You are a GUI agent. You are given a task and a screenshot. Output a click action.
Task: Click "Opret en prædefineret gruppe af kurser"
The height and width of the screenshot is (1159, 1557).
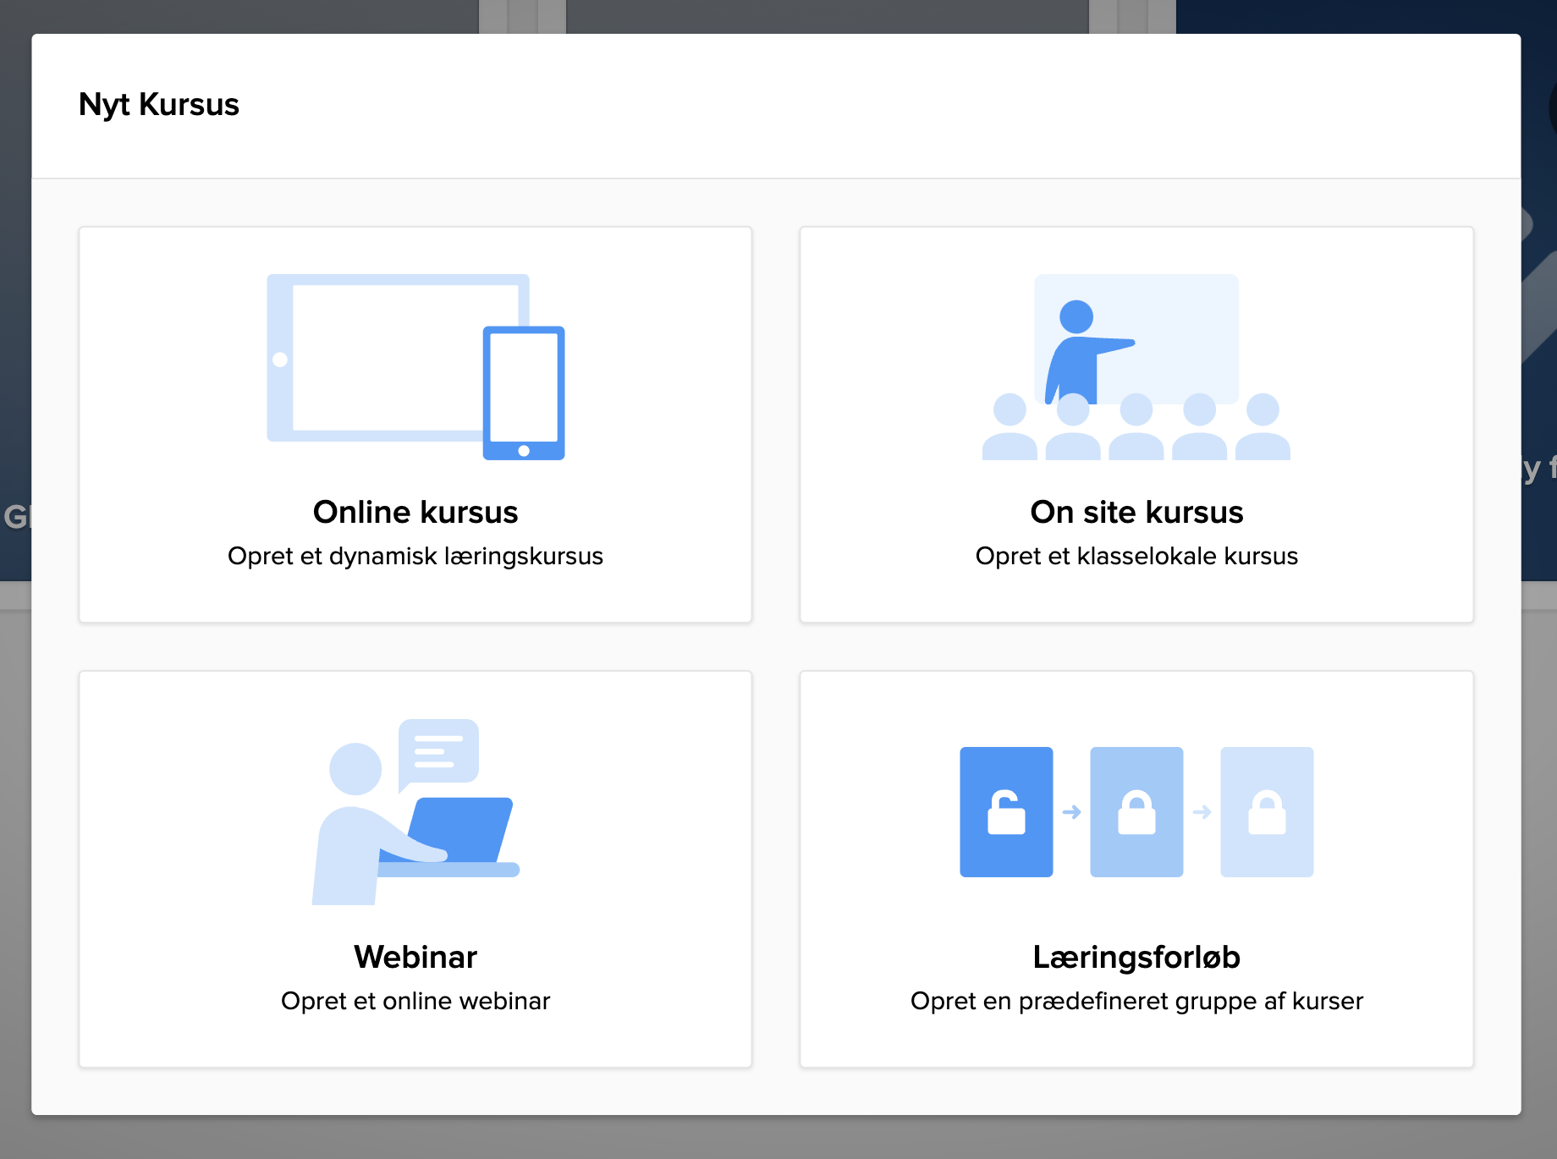(x=1136, y=1001)
